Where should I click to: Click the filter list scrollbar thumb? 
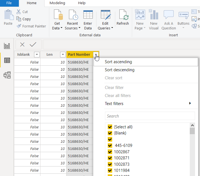coord(192,131)
